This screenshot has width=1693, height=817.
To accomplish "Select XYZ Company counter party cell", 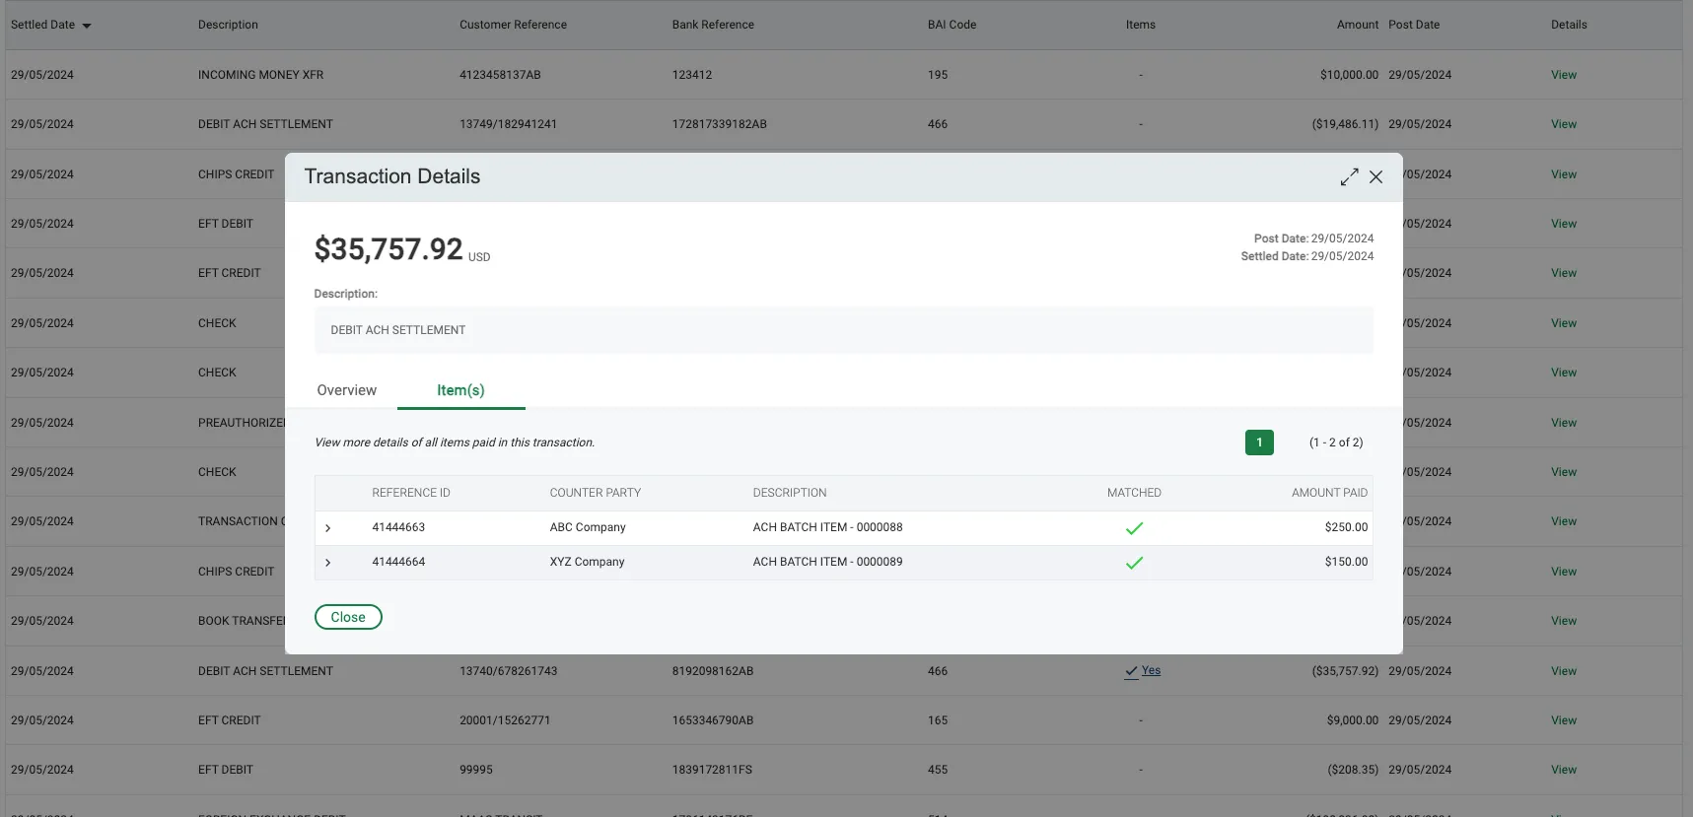I will [588, 562].
